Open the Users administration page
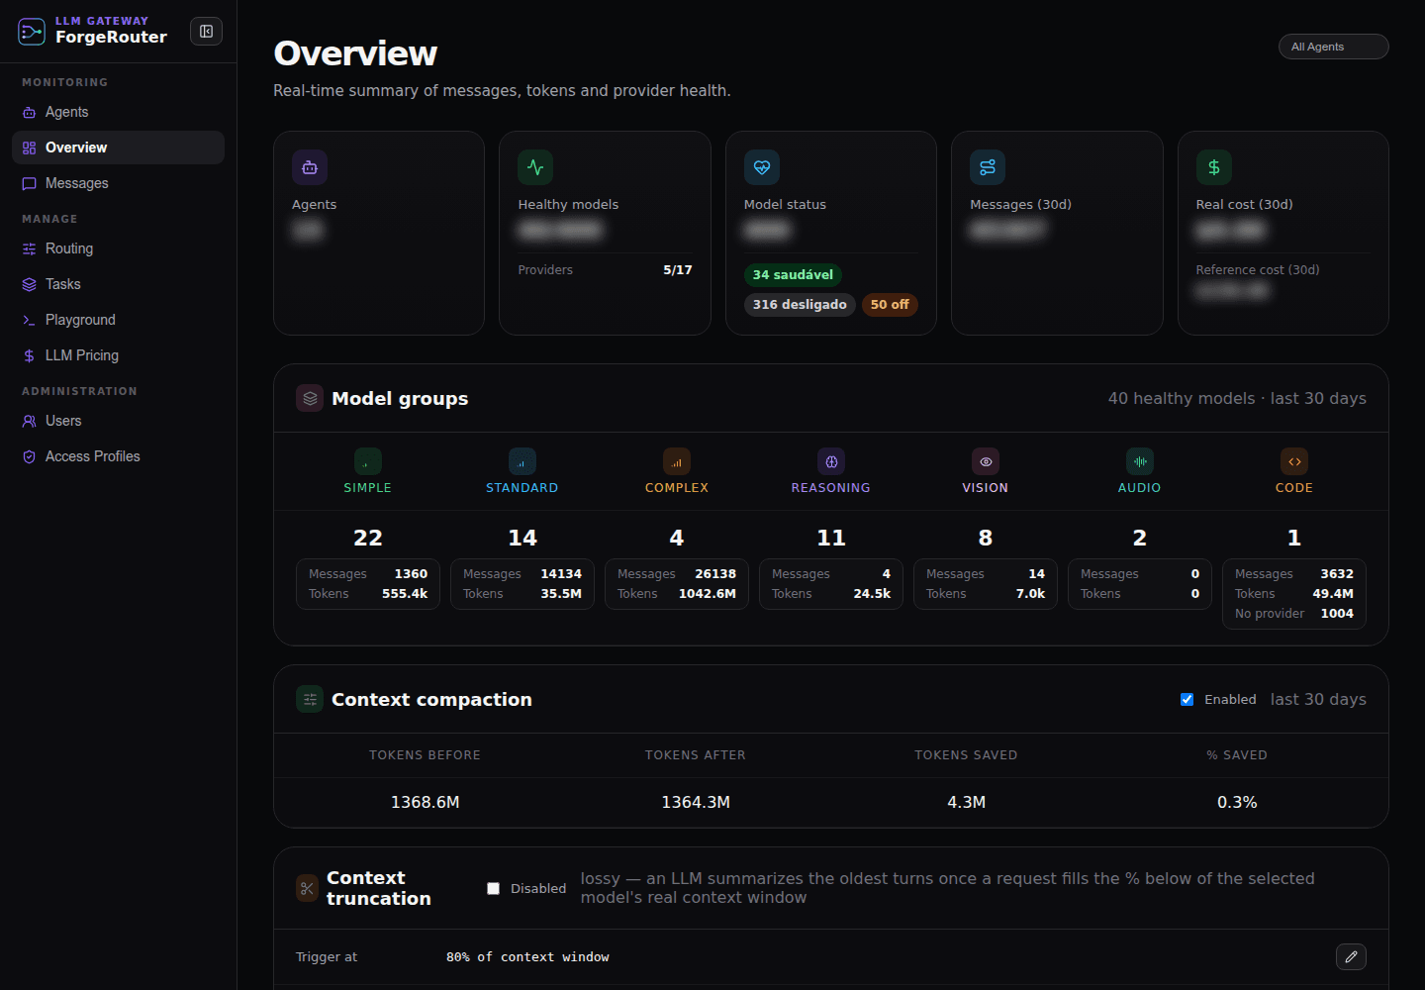This screenshot has width=1425, height=990. (x=118, y=421)
